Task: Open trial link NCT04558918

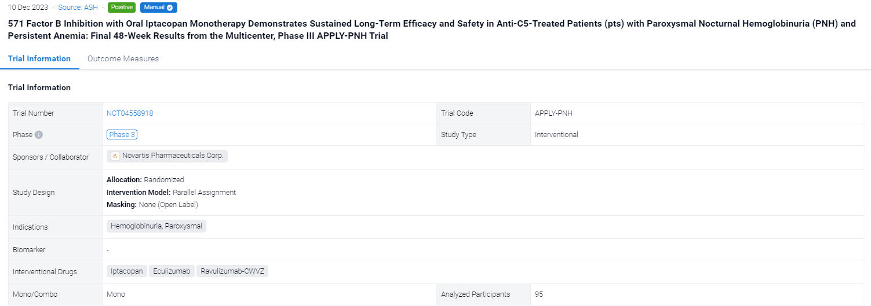Action: tap(130, 113)
